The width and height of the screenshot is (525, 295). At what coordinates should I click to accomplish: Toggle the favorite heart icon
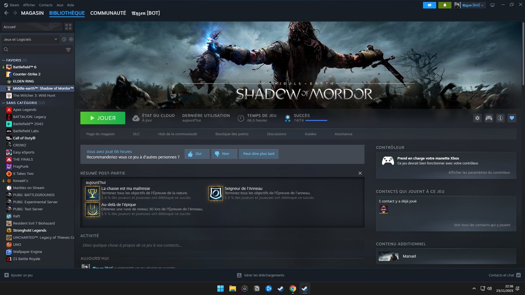pos(512,118)
